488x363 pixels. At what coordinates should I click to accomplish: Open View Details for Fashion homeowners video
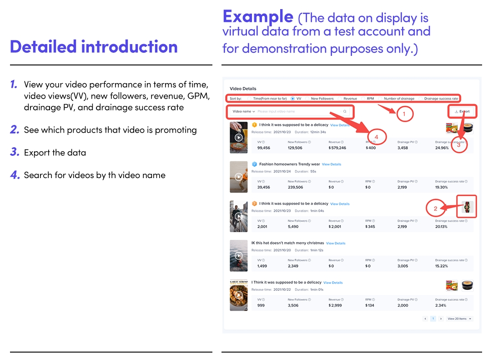[x=331, y=164]
